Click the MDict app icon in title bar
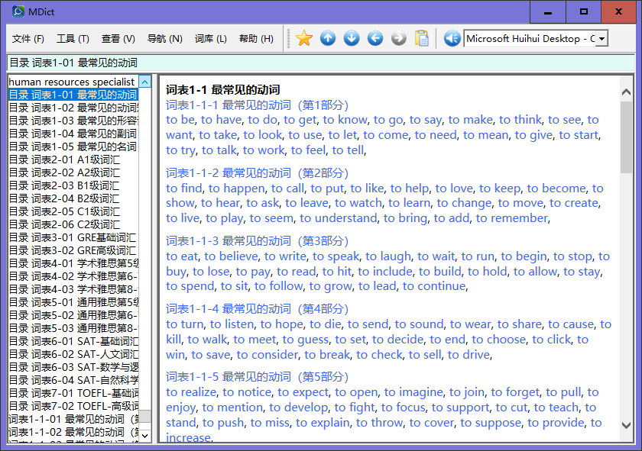 [x=18, y=11]
